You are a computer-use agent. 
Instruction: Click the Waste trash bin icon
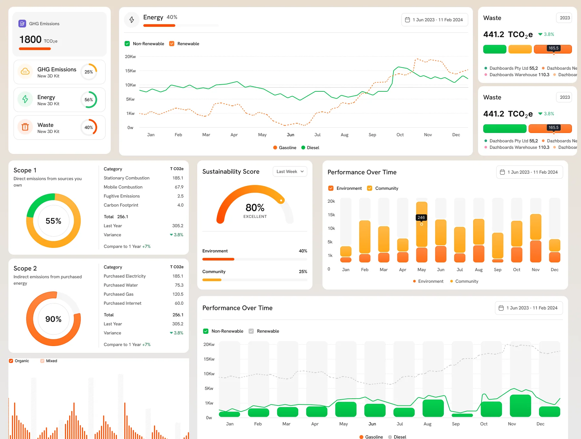pyautogui.click(x=25, y=127)
